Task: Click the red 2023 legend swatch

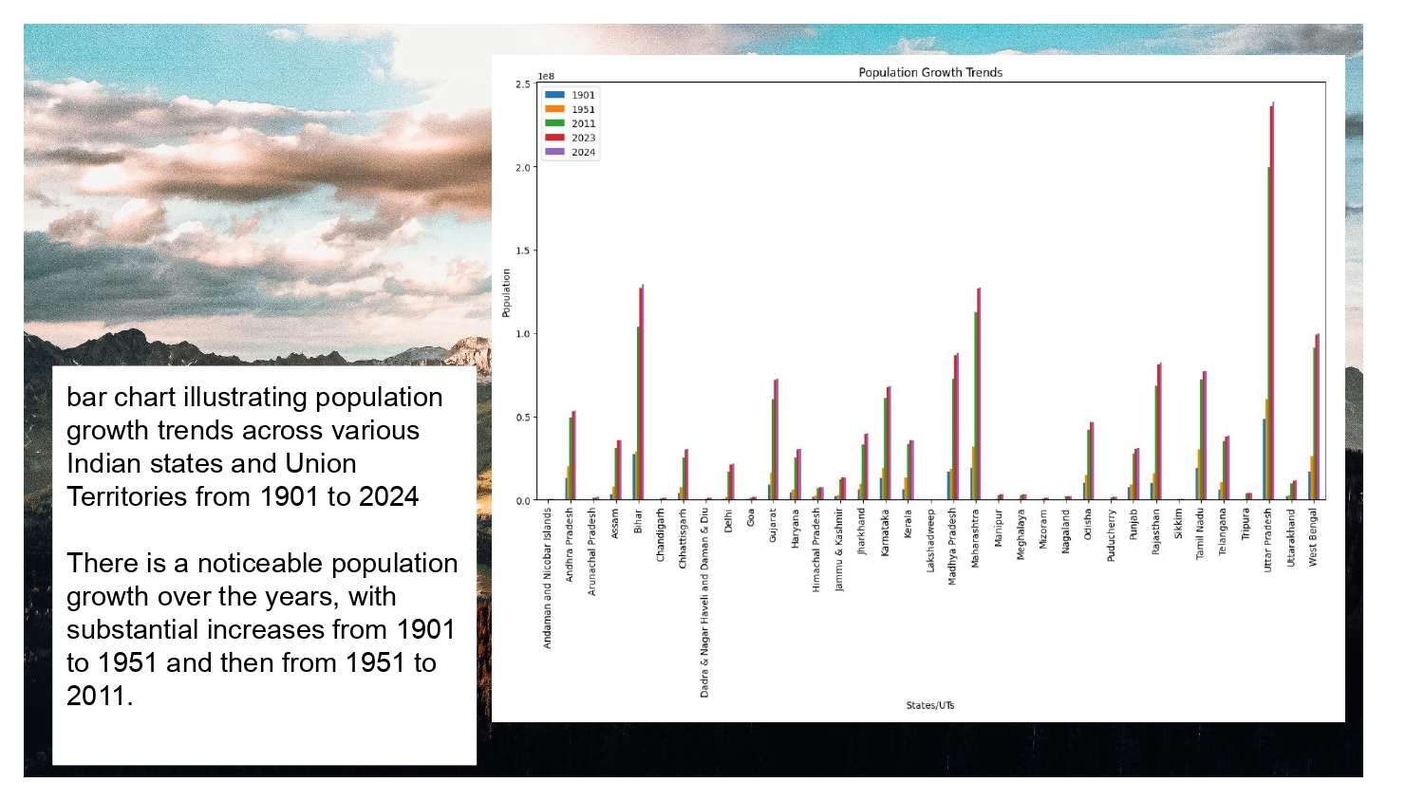Action: [x=554, y=138]
